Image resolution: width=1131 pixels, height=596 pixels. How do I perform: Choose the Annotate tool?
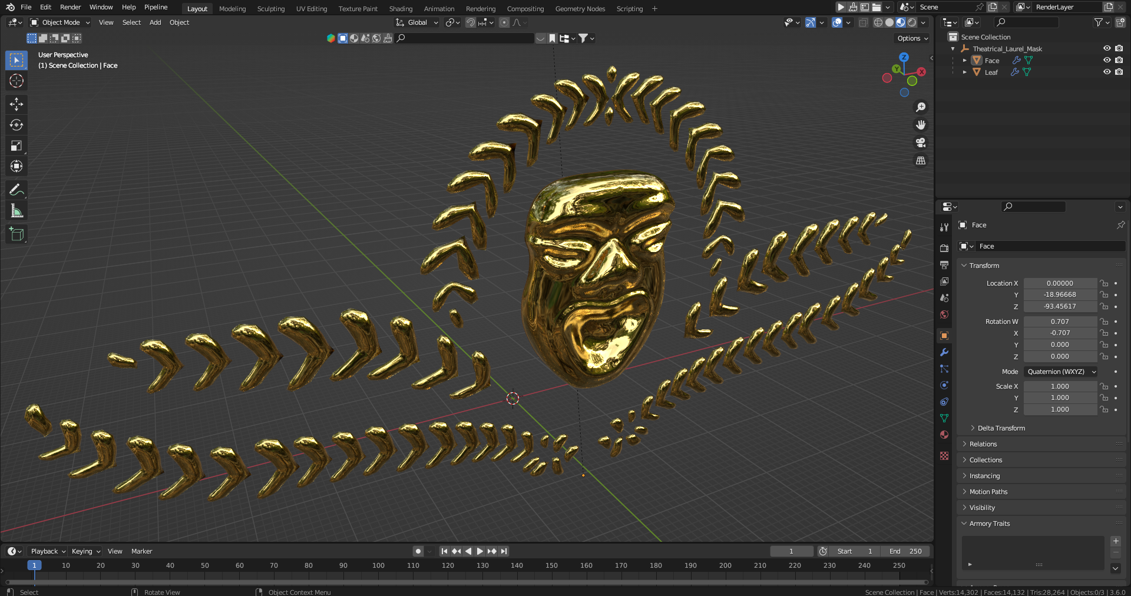point(16,190)
